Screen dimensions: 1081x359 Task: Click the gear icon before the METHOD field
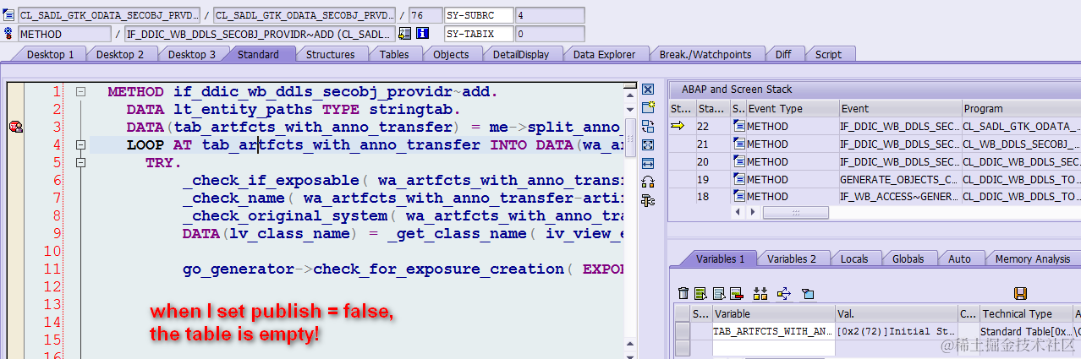click(x=9, y=34)
